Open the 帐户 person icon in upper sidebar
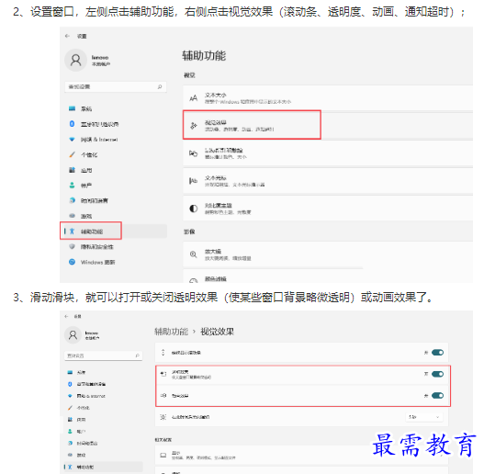The image size is (484, 474). tap(72, 186)
